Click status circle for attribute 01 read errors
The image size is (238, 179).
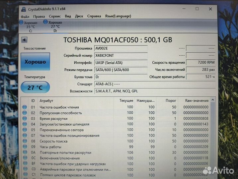pyautogui.click(x=25, y=107)
